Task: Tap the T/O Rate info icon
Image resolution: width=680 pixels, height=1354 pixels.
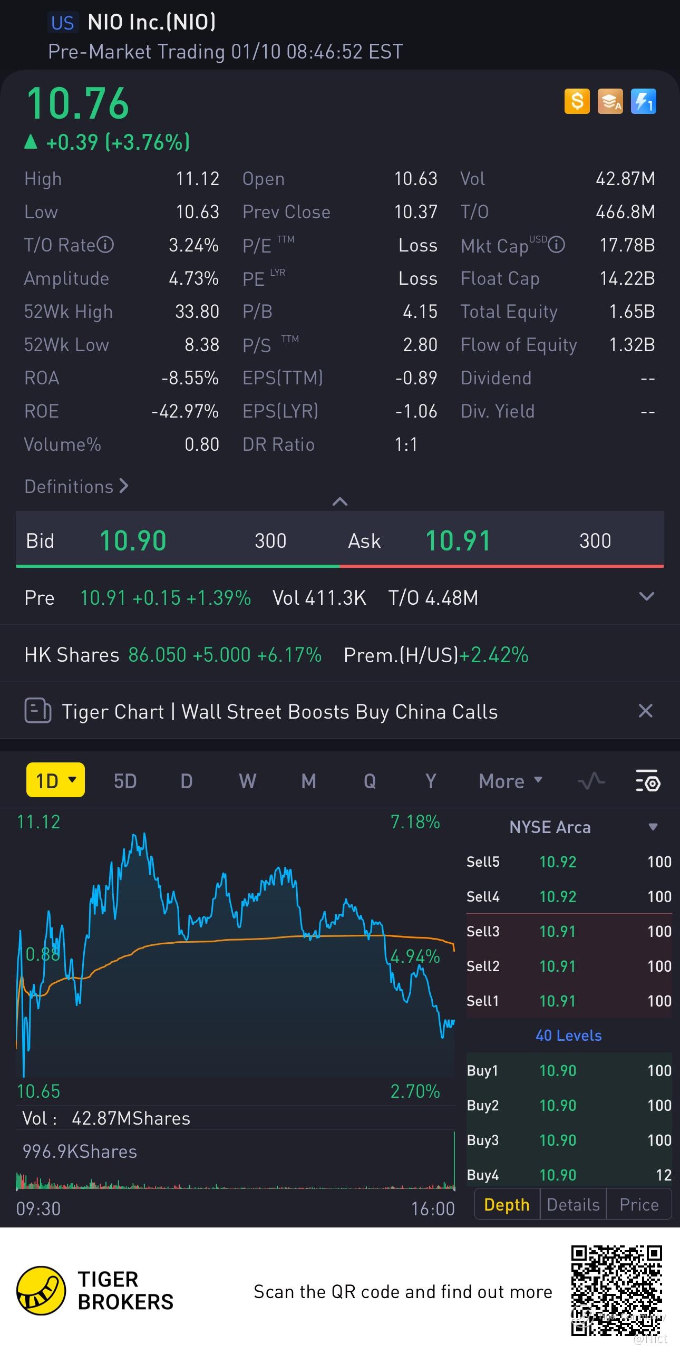Action: (105, 245)
